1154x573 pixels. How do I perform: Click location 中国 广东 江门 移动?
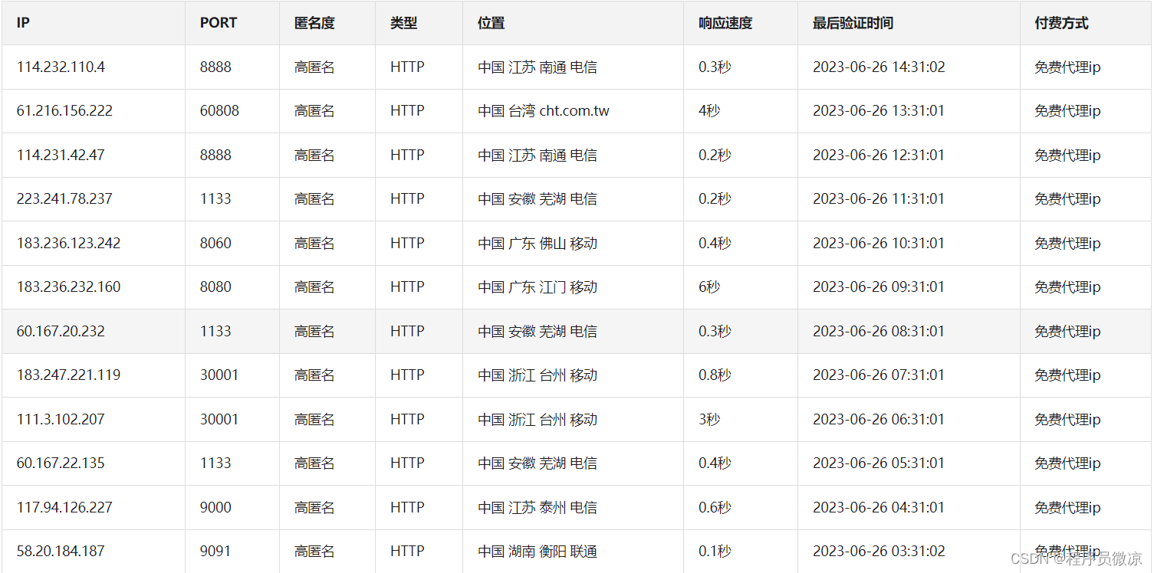tap(537, 286)
